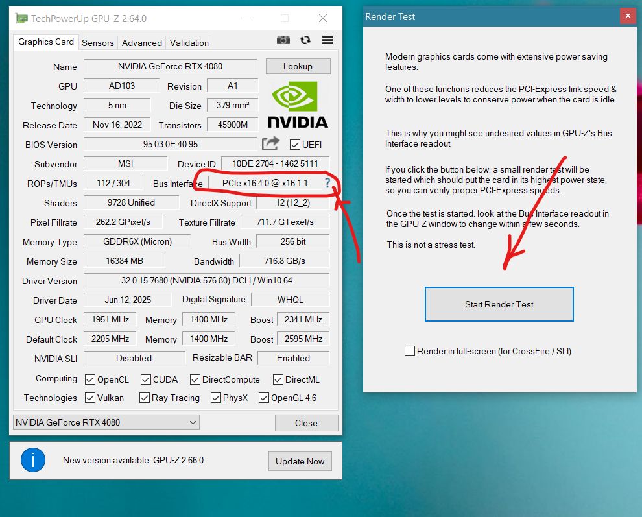Toggle the UEFI checkbox

tap(295, 145)
